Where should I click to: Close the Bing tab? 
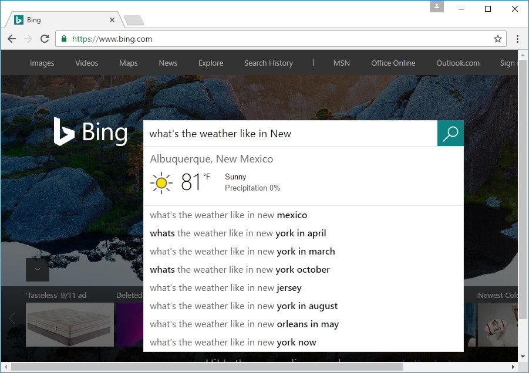pyautogui.click(x=112, y=20)
